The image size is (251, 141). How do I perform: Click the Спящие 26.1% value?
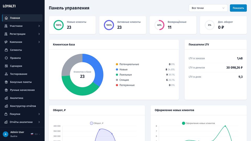coord(172,80)
